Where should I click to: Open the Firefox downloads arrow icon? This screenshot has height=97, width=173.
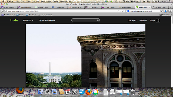point(166,11)
